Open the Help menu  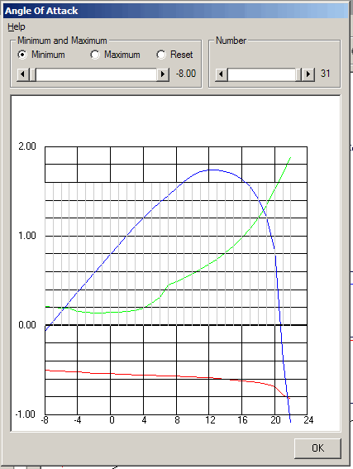point(17,27)
